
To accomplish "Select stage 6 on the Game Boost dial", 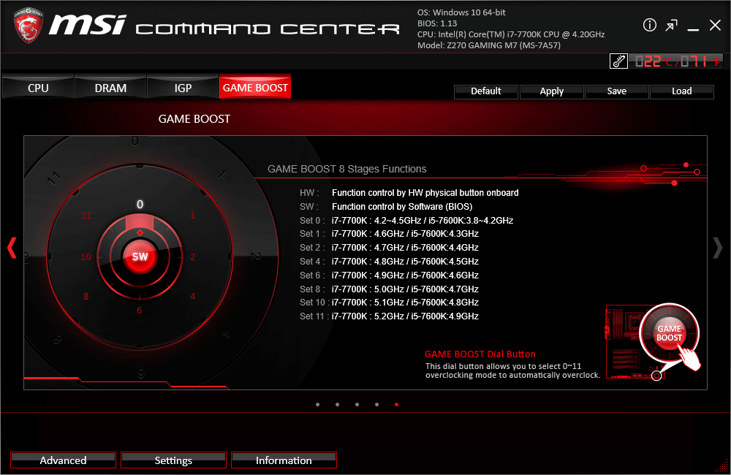I will 140,310.
